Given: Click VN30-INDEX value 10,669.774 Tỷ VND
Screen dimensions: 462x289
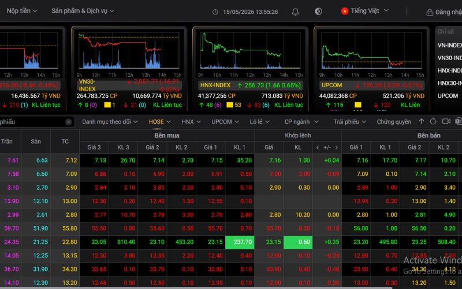Looking at the screenshot, I should pyautogui.click(x=157, y=96).
